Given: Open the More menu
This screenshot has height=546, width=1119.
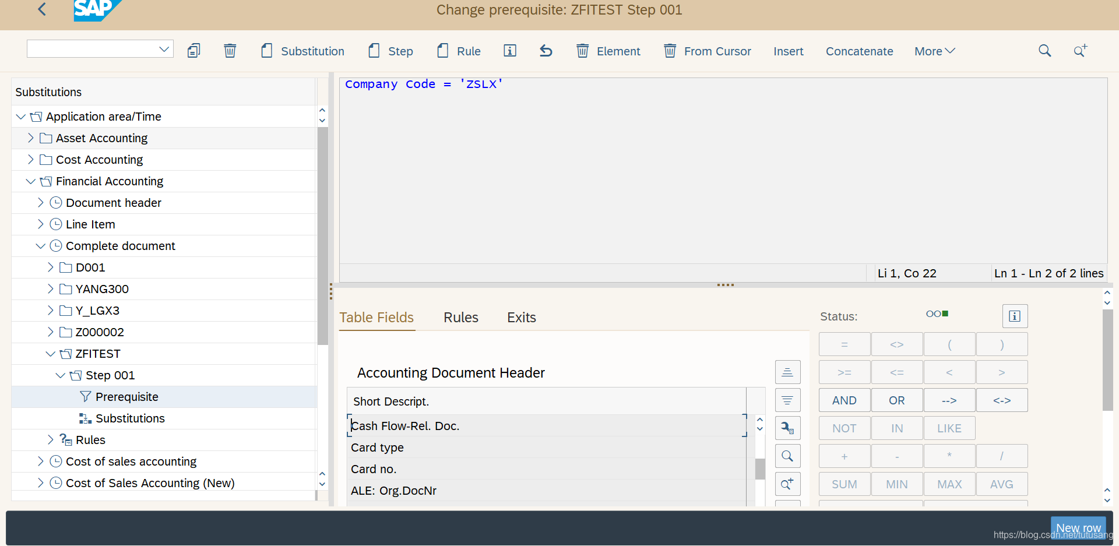Looking at the screenshot, I should point(934,51).
